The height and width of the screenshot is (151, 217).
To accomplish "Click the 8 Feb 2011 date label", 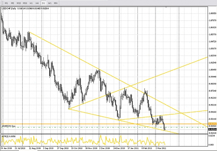I will tap(147, 148).
